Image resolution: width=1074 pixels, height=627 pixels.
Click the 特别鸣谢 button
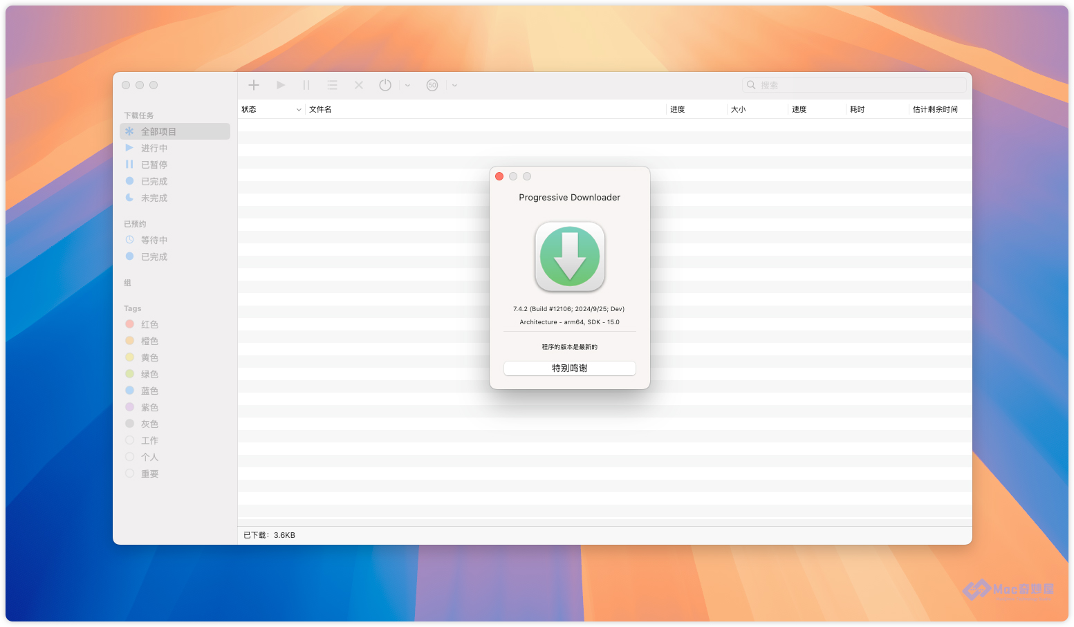[570, 368]
